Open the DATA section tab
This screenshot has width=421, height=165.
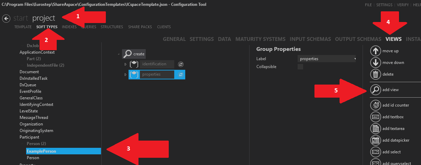click(224, 39)
